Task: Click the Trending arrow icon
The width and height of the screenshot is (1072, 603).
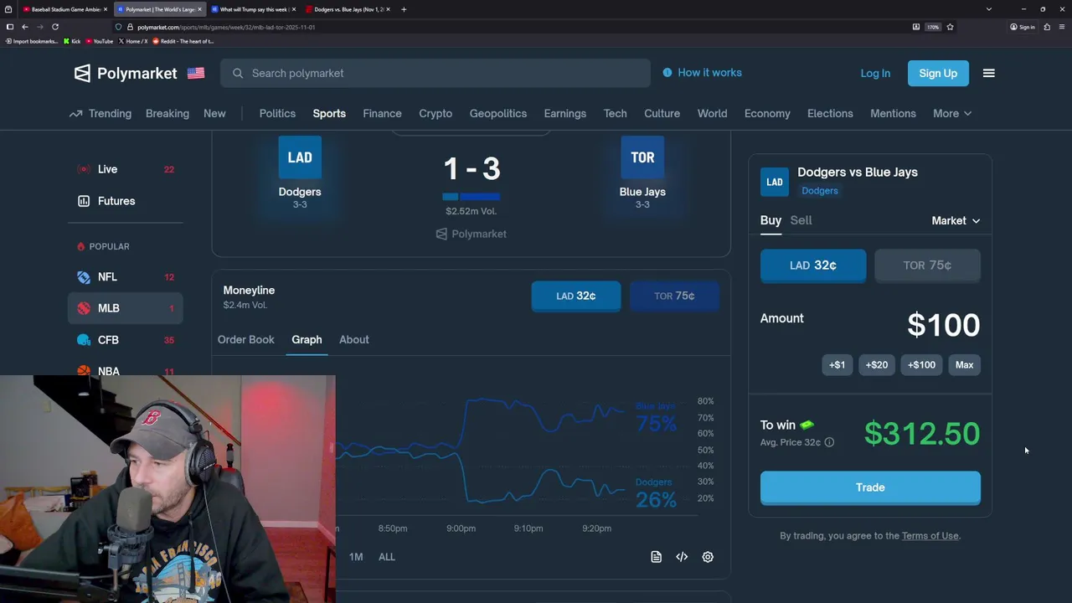Action: tap(76, 113)
